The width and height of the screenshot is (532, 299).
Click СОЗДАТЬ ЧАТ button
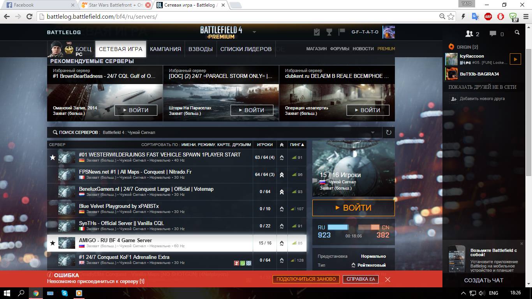[484, 280]
